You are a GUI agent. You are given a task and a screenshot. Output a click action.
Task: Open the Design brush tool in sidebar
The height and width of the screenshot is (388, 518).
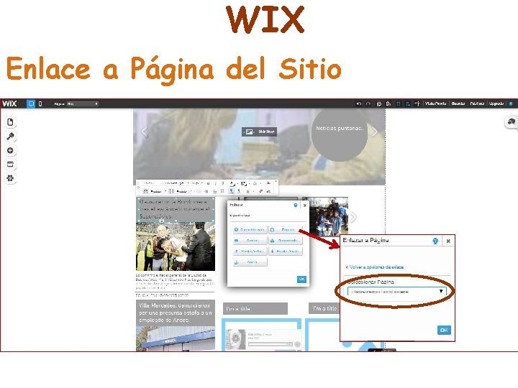click(10, 137)
